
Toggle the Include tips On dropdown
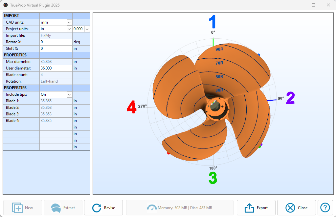[x=69, y=94]
